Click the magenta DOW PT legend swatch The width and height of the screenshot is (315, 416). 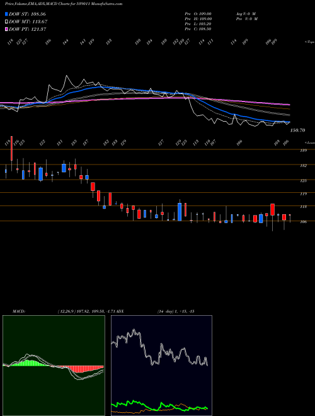(6, 29)
